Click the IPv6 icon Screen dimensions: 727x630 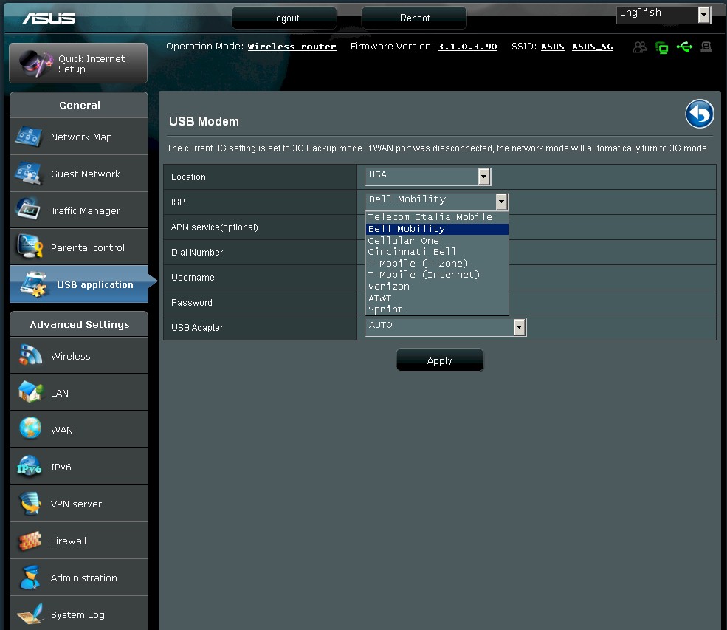[x=30, y=466]
